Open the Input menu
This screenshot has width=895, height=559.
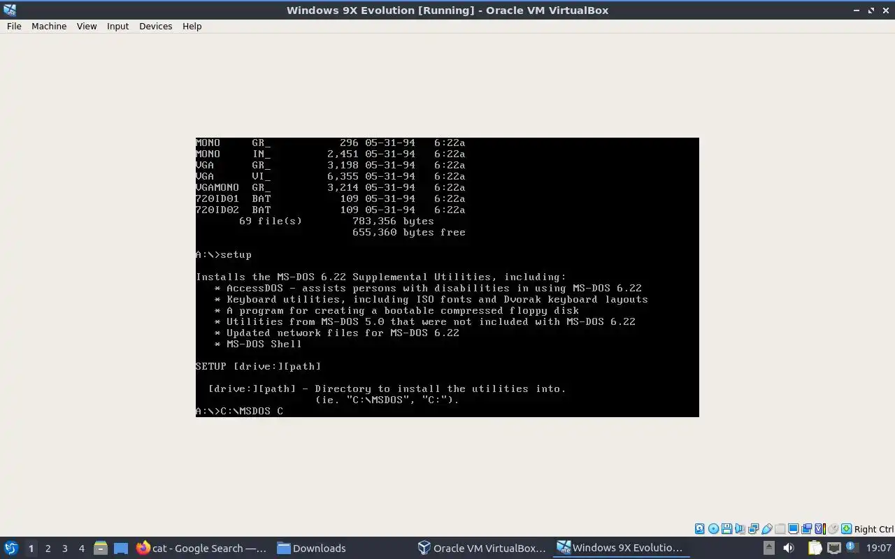coord(117,26)
